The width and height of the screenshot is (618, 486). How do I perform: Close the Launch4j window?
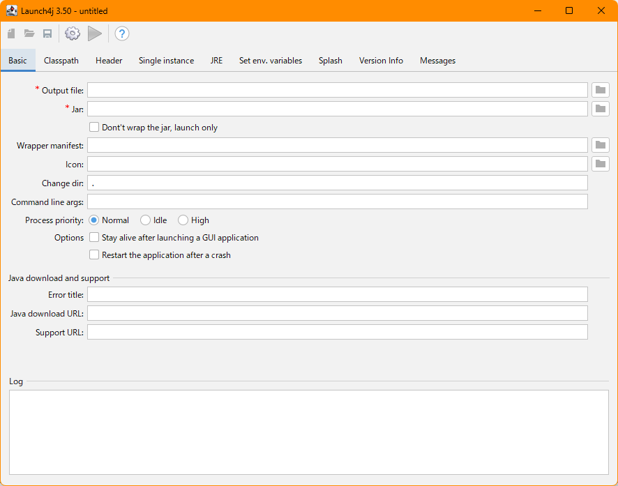pyautogui.click(x=601, y=10)
